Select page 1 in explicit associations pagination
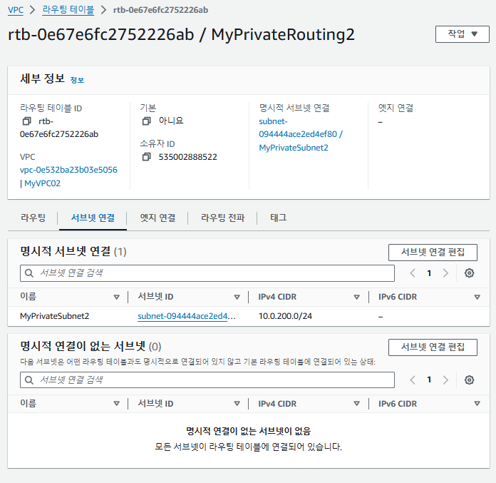496x483 pixels. 429,273
